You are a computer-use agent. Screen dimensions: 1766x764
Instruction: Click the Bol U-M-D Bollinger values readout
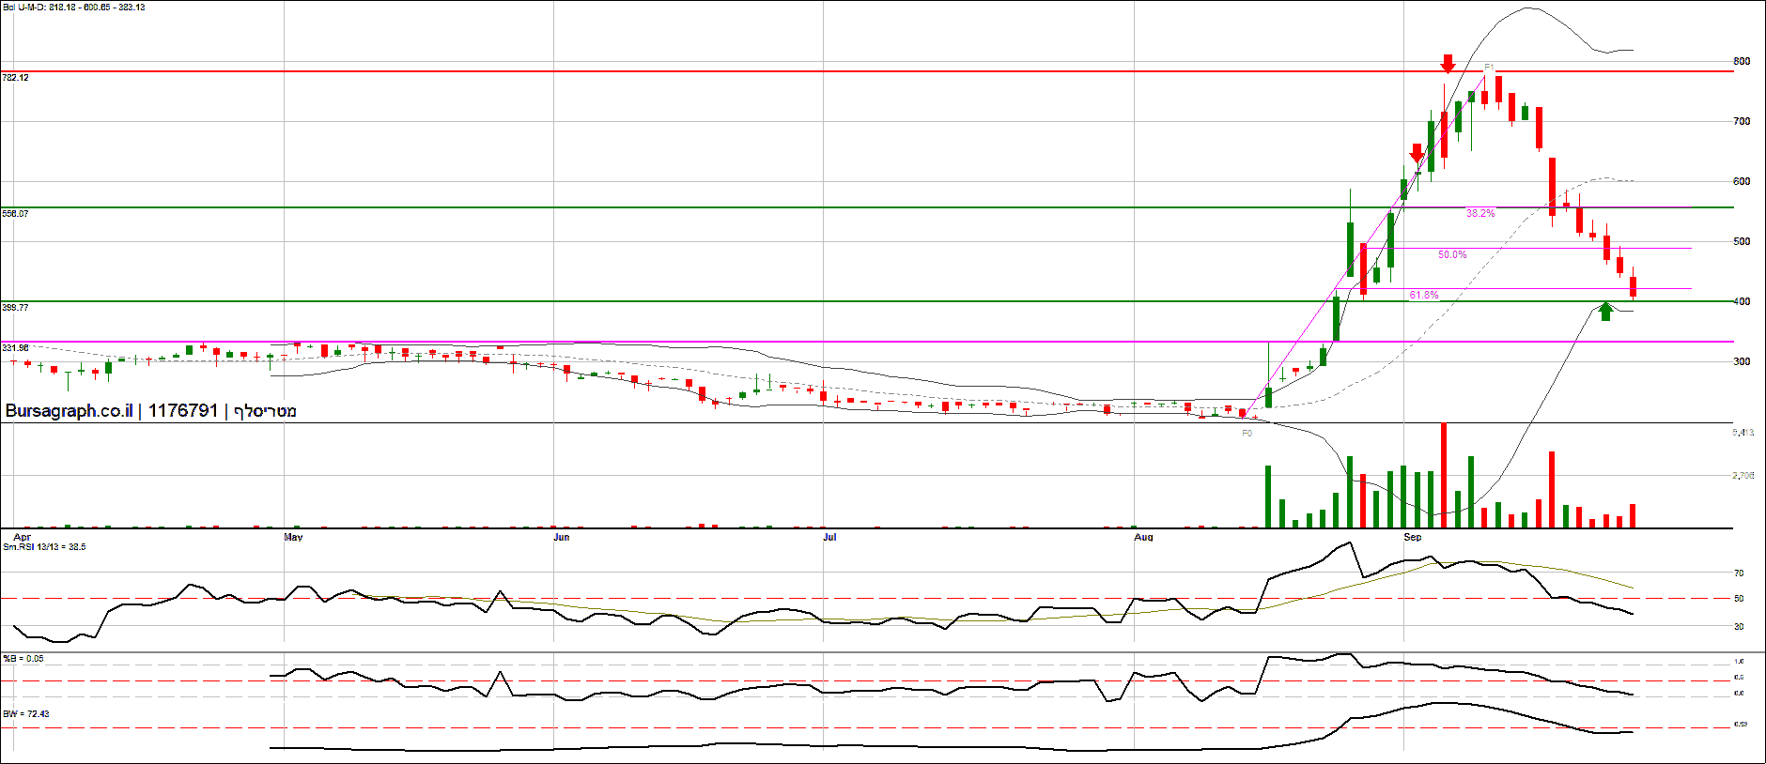coord(74,8)
